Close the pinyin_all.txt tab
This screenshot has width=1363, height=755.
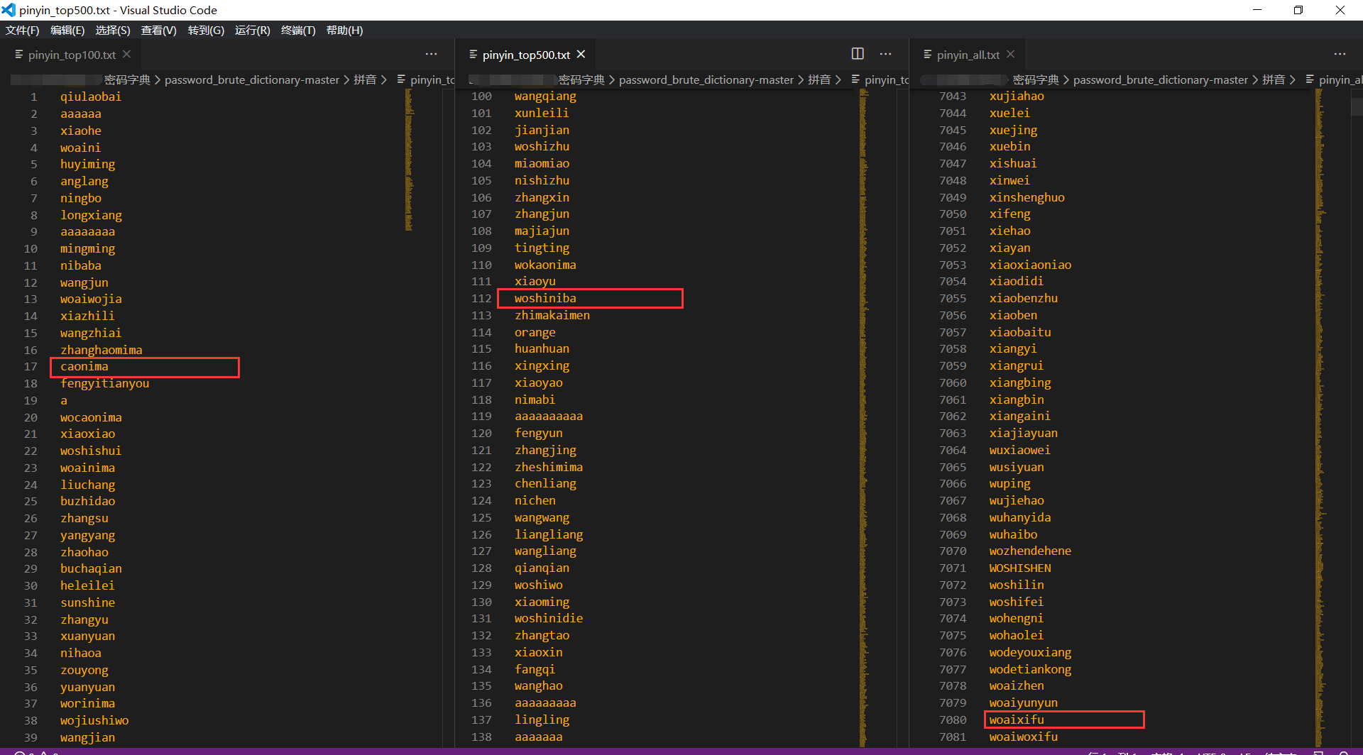(1010, 55)
